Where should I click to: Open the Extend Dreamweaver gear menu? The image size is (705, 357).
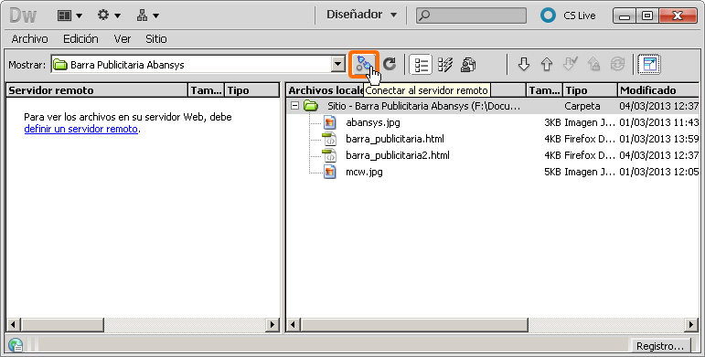(x=109, y=16)
